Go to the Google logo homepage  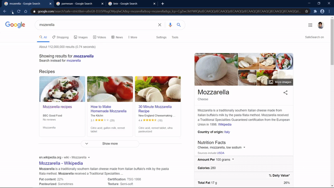point(15,25)
